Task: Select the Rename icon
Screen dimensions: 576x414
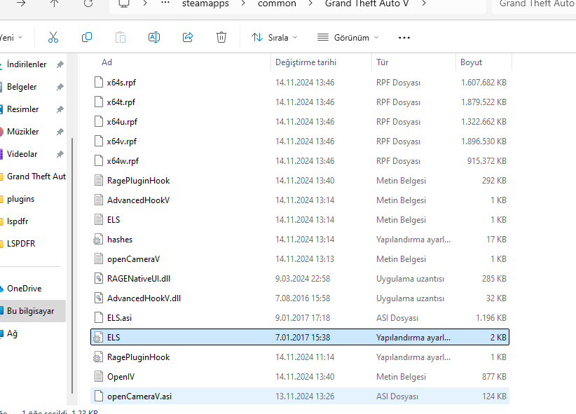Action: coord(154,37)
